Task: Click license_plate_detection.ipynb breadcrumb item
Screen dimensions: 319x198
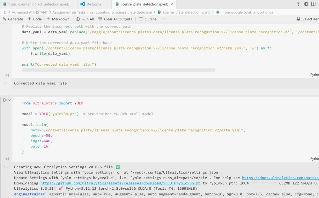Action: 184,12
